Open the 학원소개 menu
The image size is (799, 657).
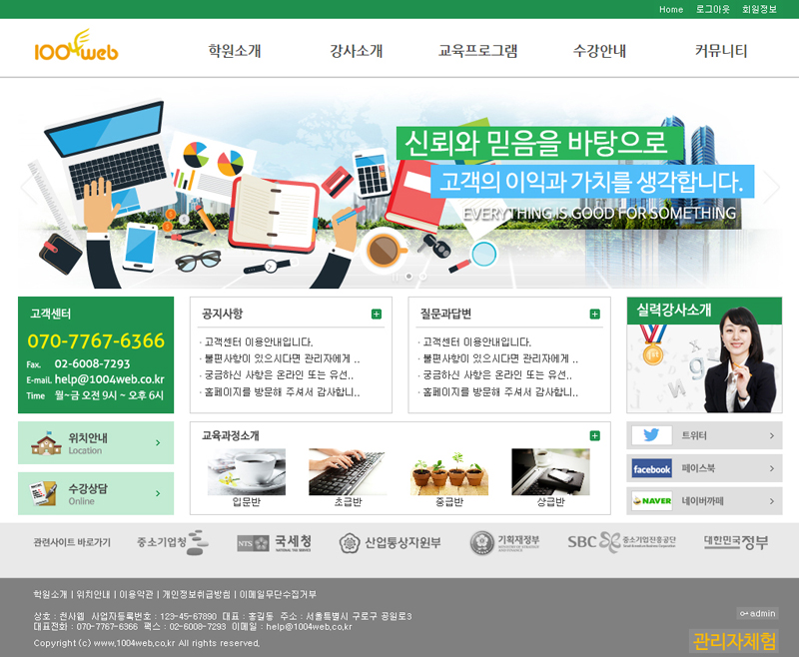click(x=235, y=51)
